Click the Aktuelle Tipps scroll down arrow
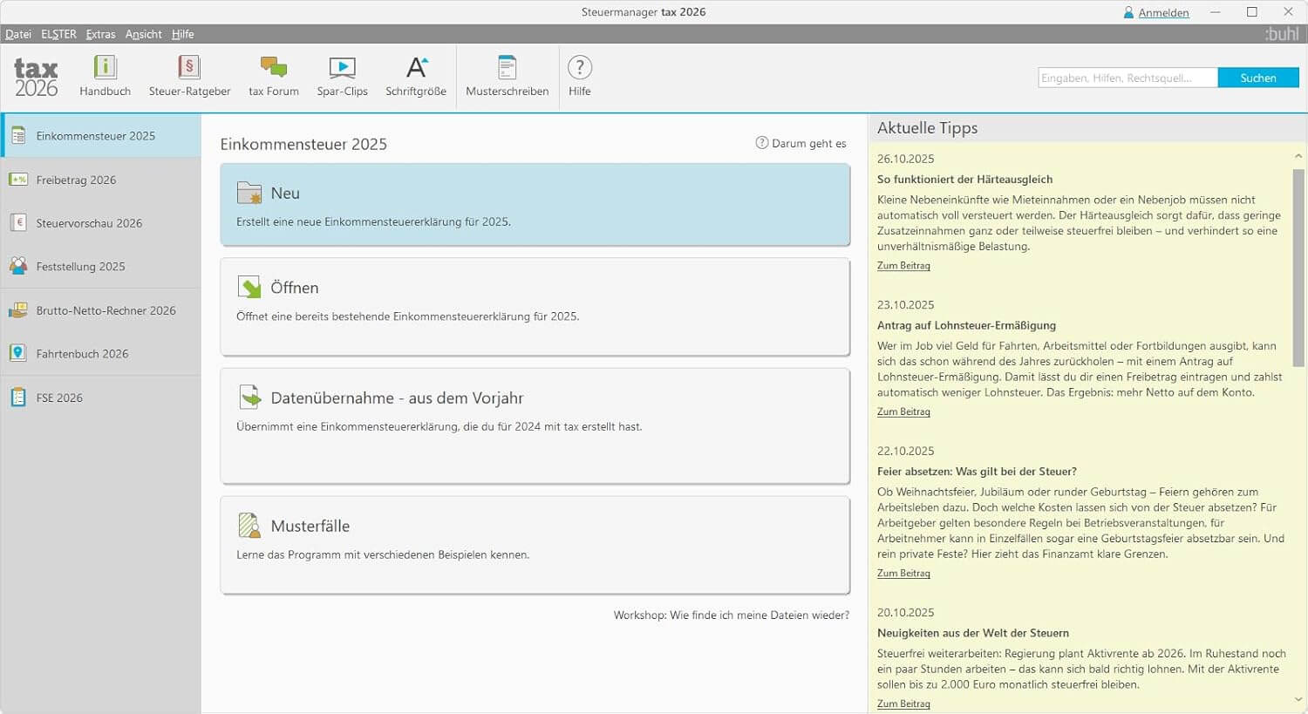 click(x=1298, y=699)
